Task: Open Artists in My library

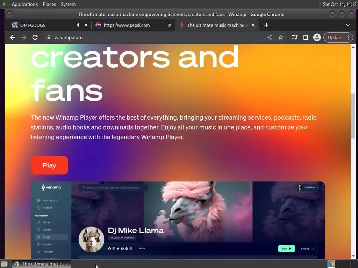Action: click(x=51, y=237)
